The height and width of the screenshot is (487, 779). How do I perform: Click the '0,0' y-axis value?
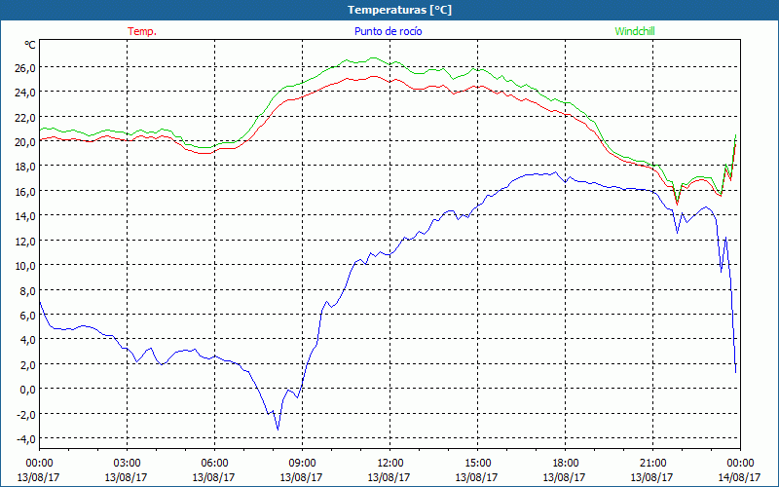click(x=28, y=389)
